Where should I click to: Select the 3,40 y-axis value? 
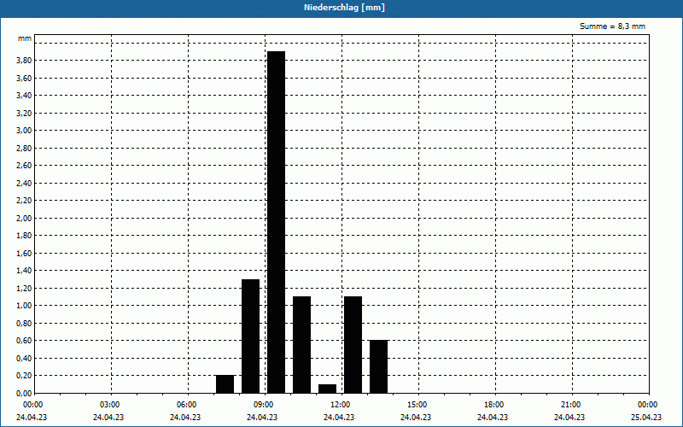[24, 96]
